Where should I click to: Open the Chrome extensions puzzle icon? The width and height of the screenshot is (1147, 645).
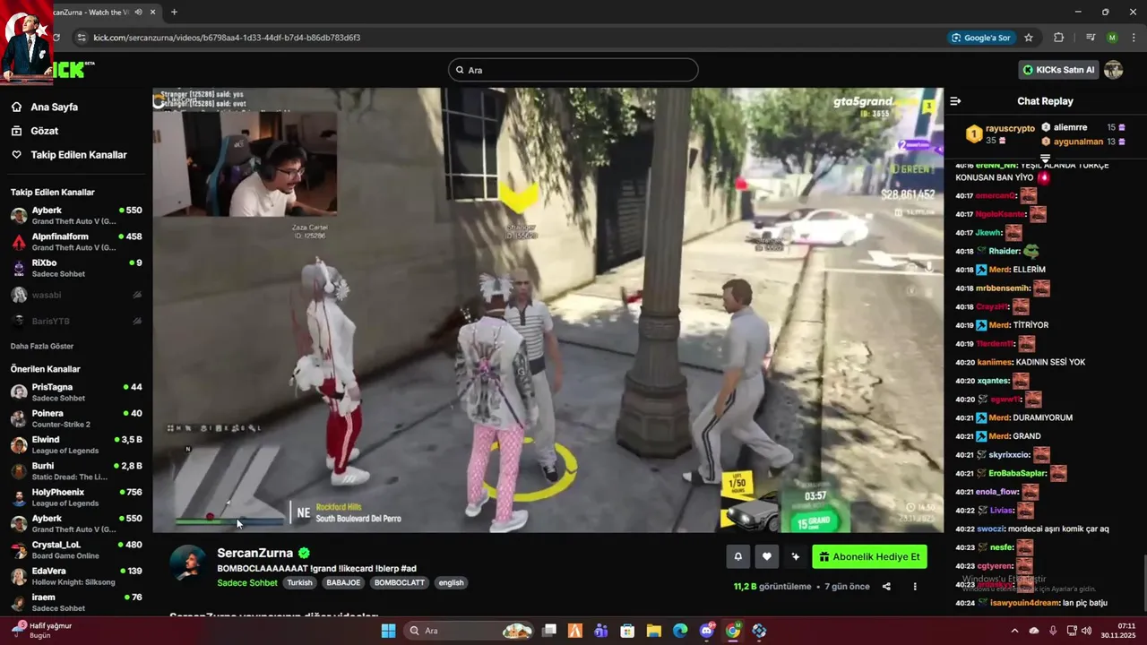pos(1058,38)
